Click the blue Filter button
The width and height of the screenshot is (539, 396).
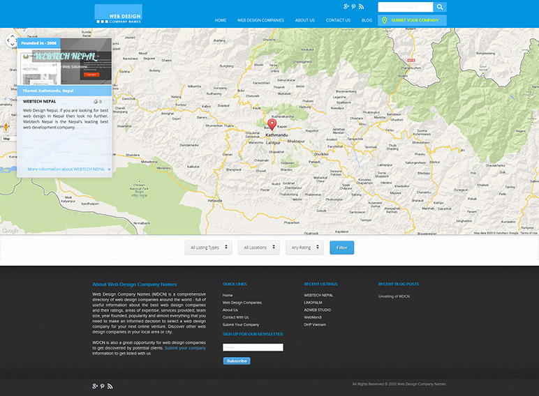341,247
